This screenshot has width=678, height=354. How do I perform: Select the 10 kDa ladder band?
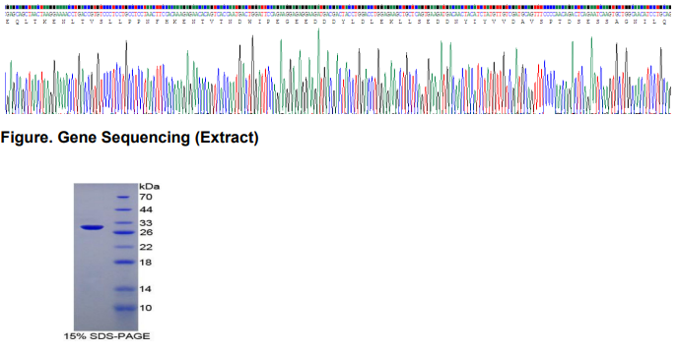tap(124, 308)
